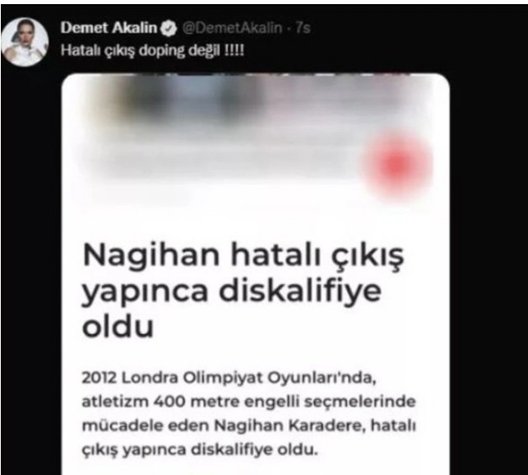Click 'mücadele eden' text in paragraph
Screen dimensions: 528x475
[146, 426]
